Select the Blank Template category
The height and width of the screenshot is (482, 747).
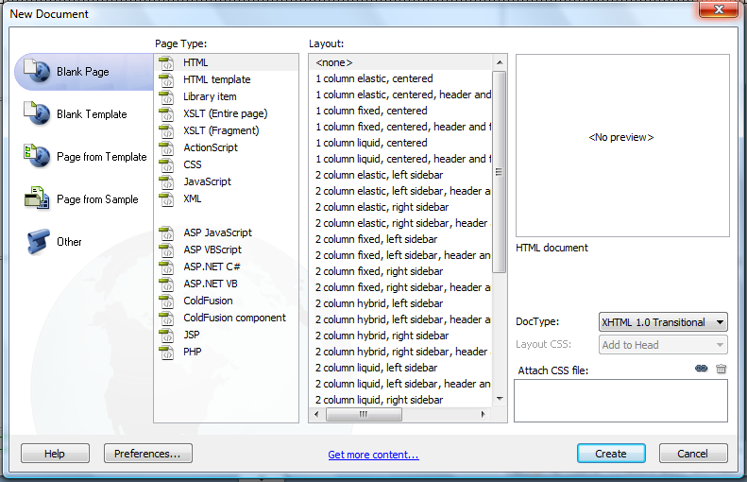[x=92, y=114]
